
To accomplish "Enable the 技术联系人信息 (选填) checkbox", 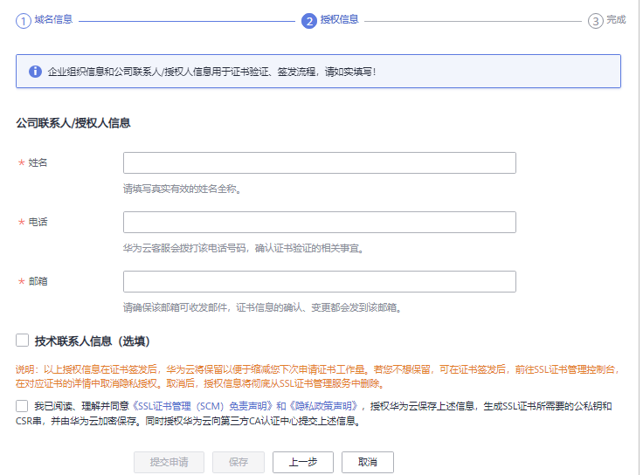I will 22,341.
